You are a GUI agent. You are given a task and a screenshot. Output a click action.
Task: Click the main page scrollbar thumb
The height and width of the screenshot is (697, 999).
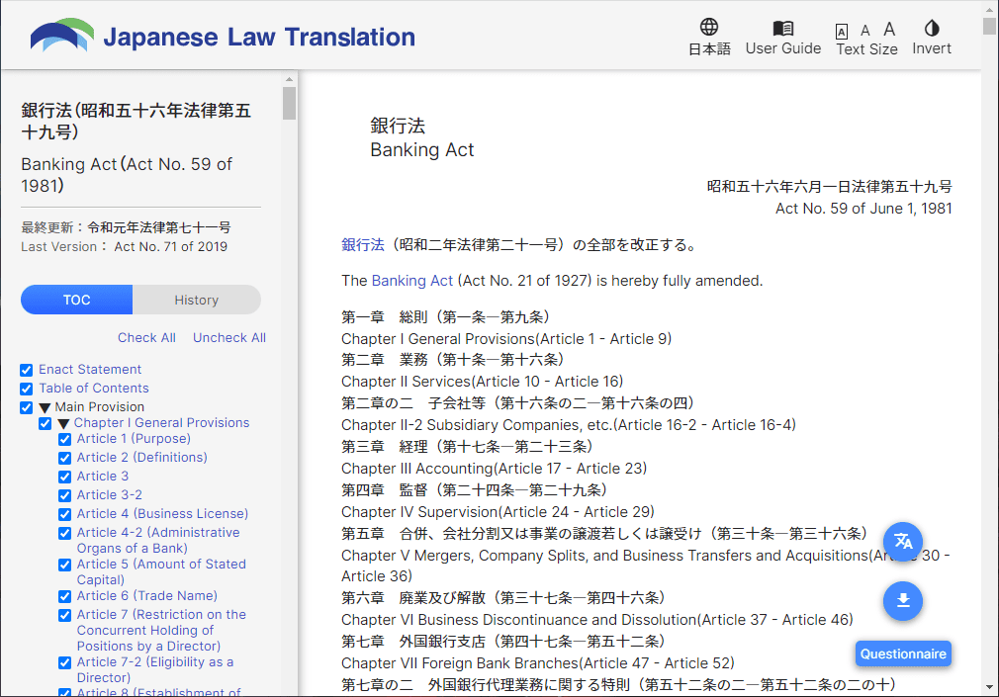pos(989,26)
